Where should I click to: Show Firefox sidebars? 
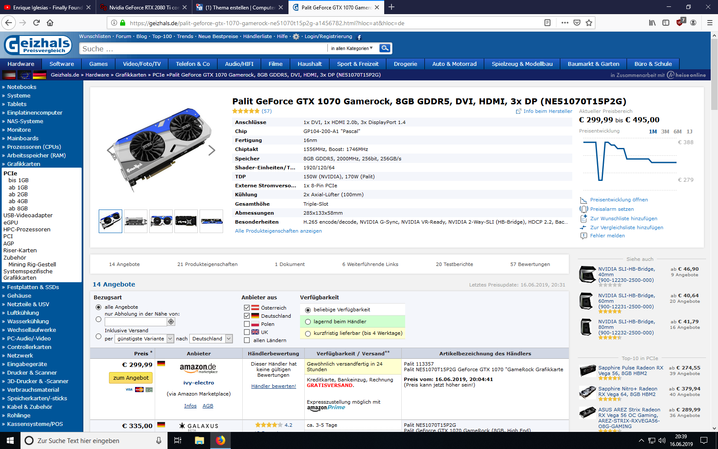[666, 23]
